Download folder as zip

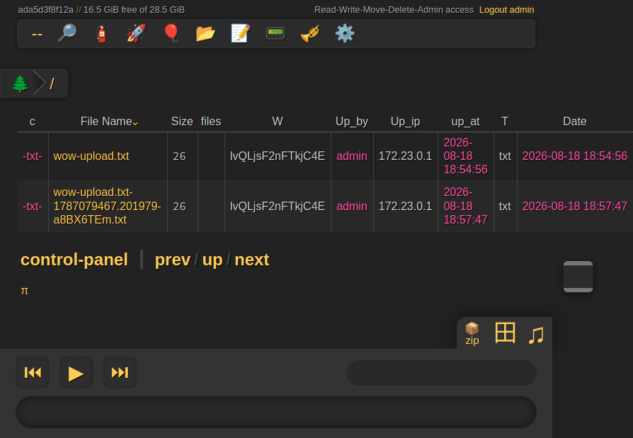coord(472,334)
